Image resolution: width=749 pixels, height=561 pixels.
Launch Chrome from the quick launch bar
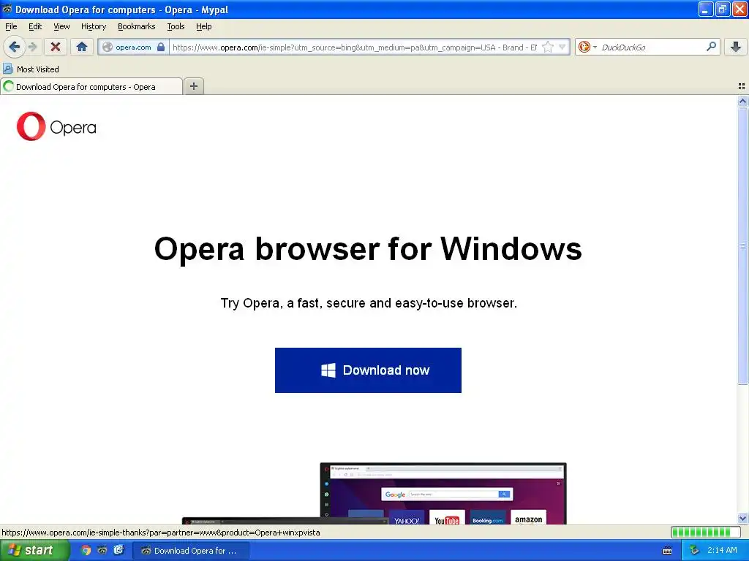[86, 551]
